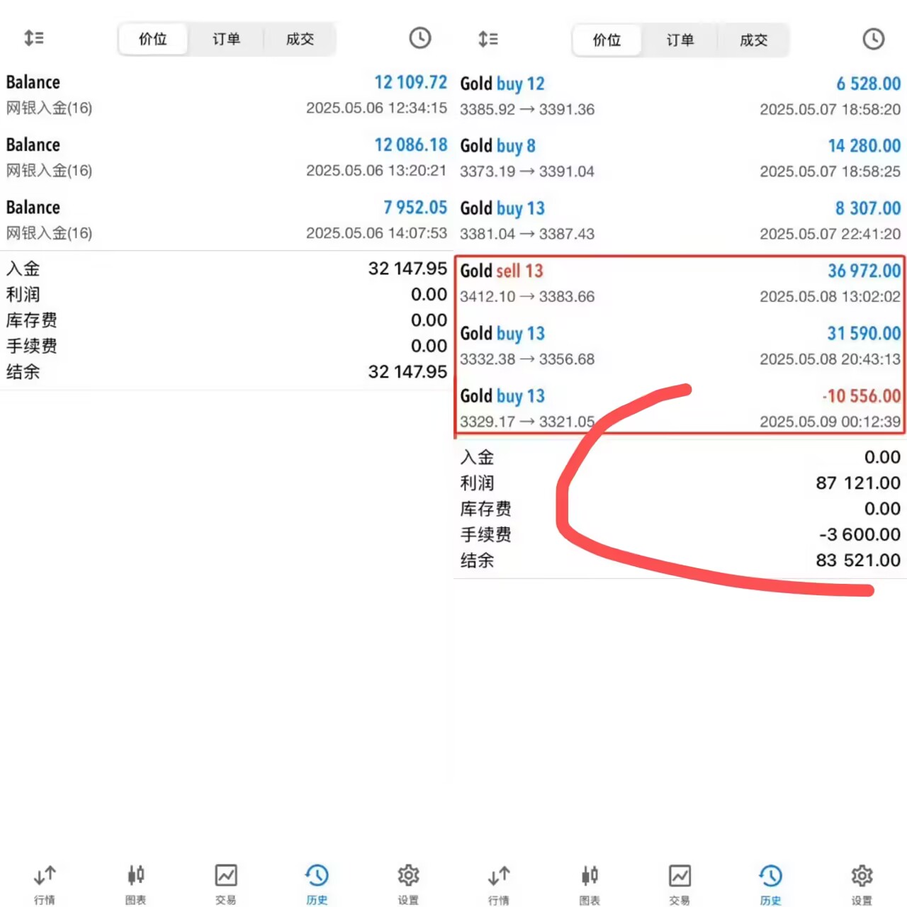Open 设置 settings gear in right panel
This screenshot has width=907, height=907.
862,884
